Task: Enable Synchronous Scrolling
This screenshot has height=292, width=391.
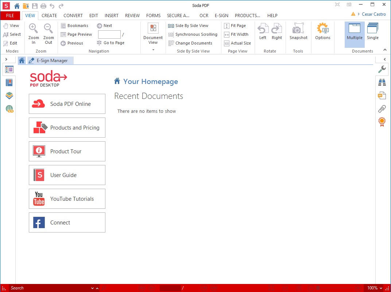Action: (193, 34)
